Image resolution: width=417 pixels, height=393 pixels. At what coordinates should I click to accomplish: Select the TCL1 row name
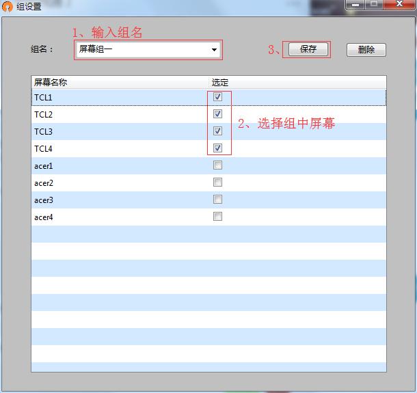point(44,98)
